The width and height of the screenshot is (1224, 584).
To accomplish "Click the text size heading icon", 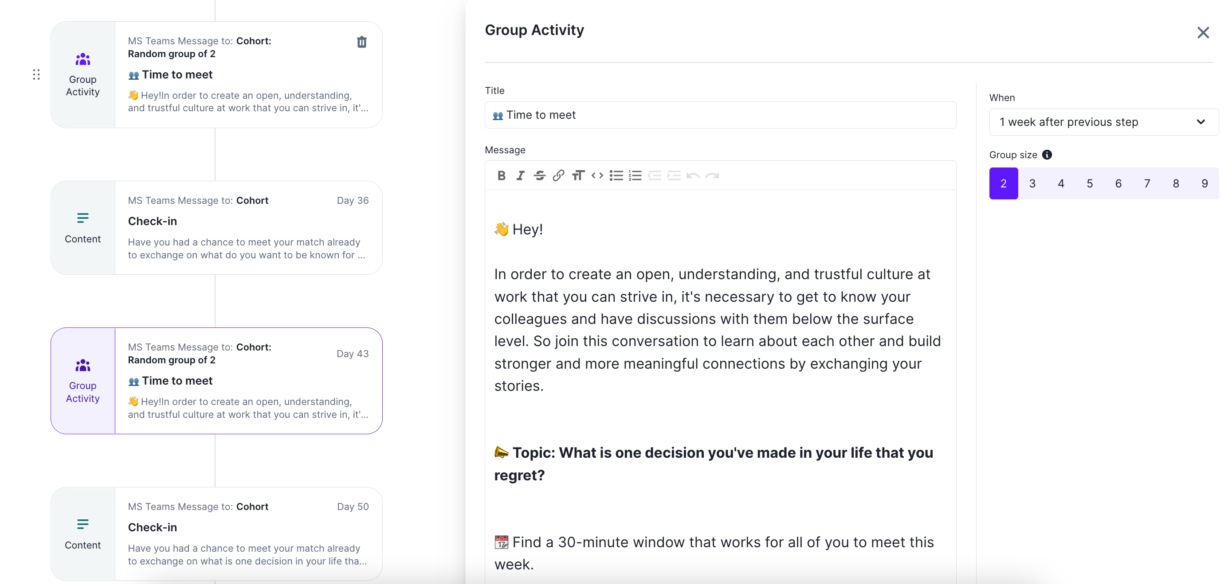I will [578, 175].
